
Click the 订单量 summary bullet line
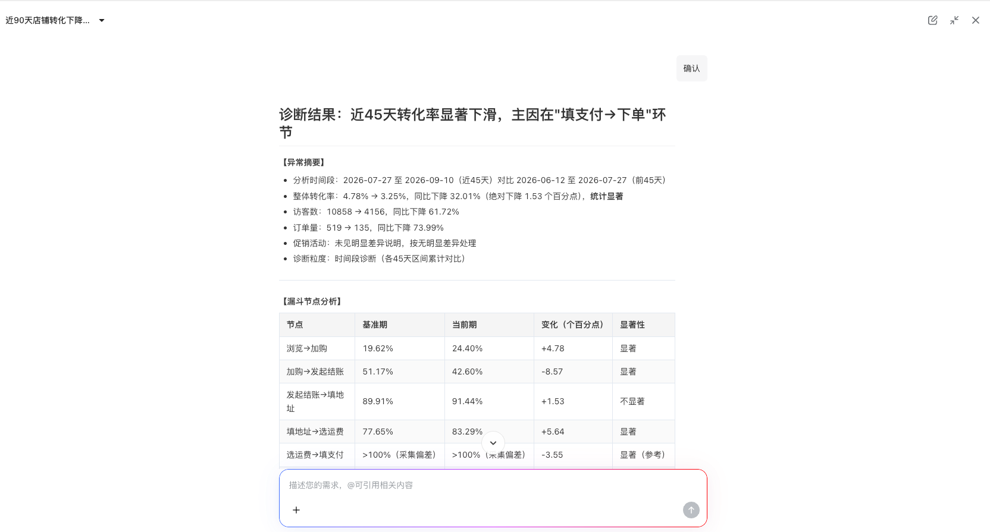click(368, 228)
